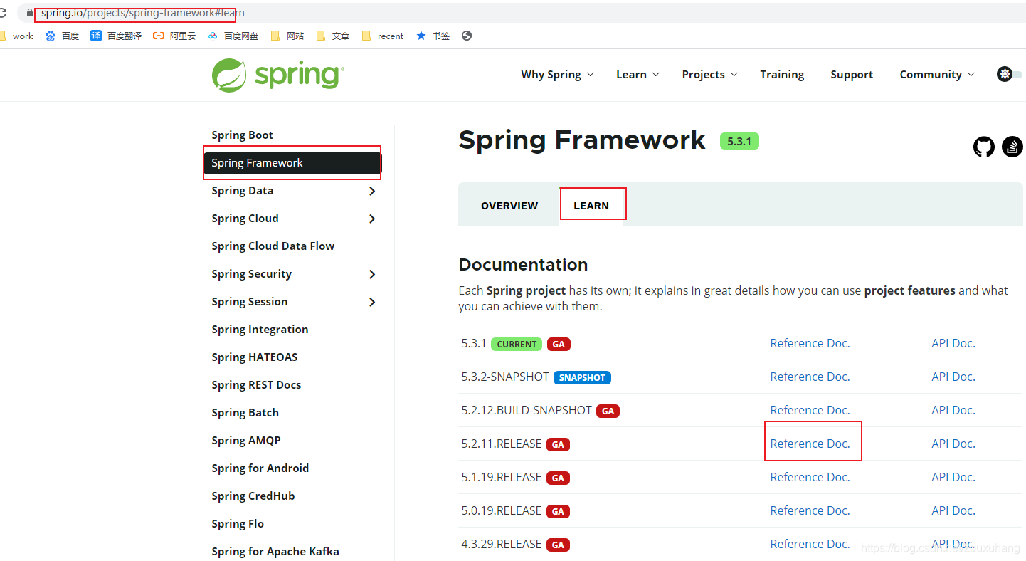This screenshot has height=561, width=1026.
Task: Click the Spring Framework page title
Action: pyautogui.click(x=582, y=140)
